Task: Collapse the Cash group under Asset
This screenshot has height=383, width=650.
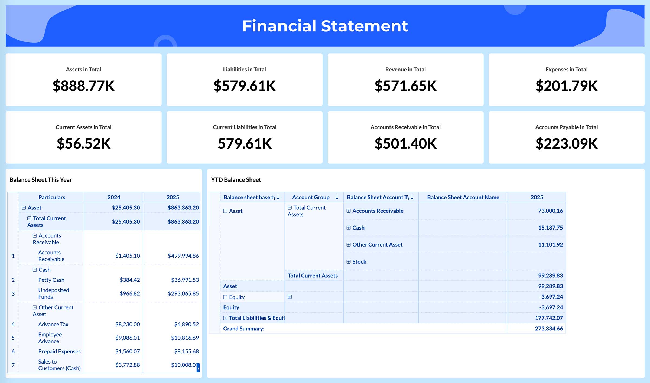Action: tap(35, 270)
